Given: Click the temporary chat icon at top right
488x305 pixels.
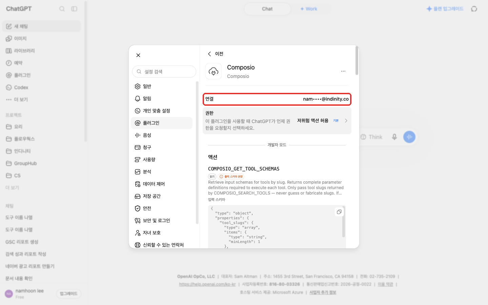Looking at the screenshot, I should (x=474, y=9).
